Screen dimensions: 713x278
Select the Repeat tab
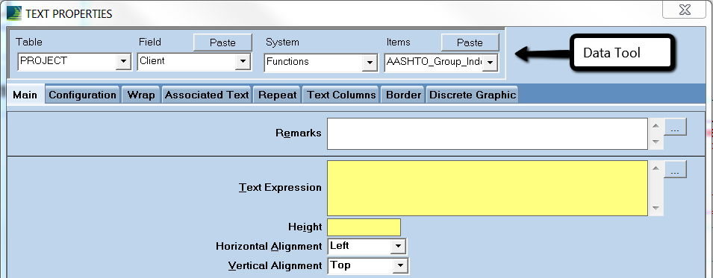tap(278, 95)
